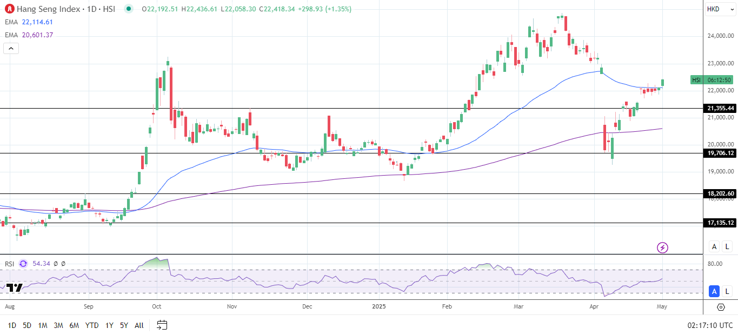Click the Dec label on time axis
The width and height of the screenshot is (738, 335).
click(307, 306)
